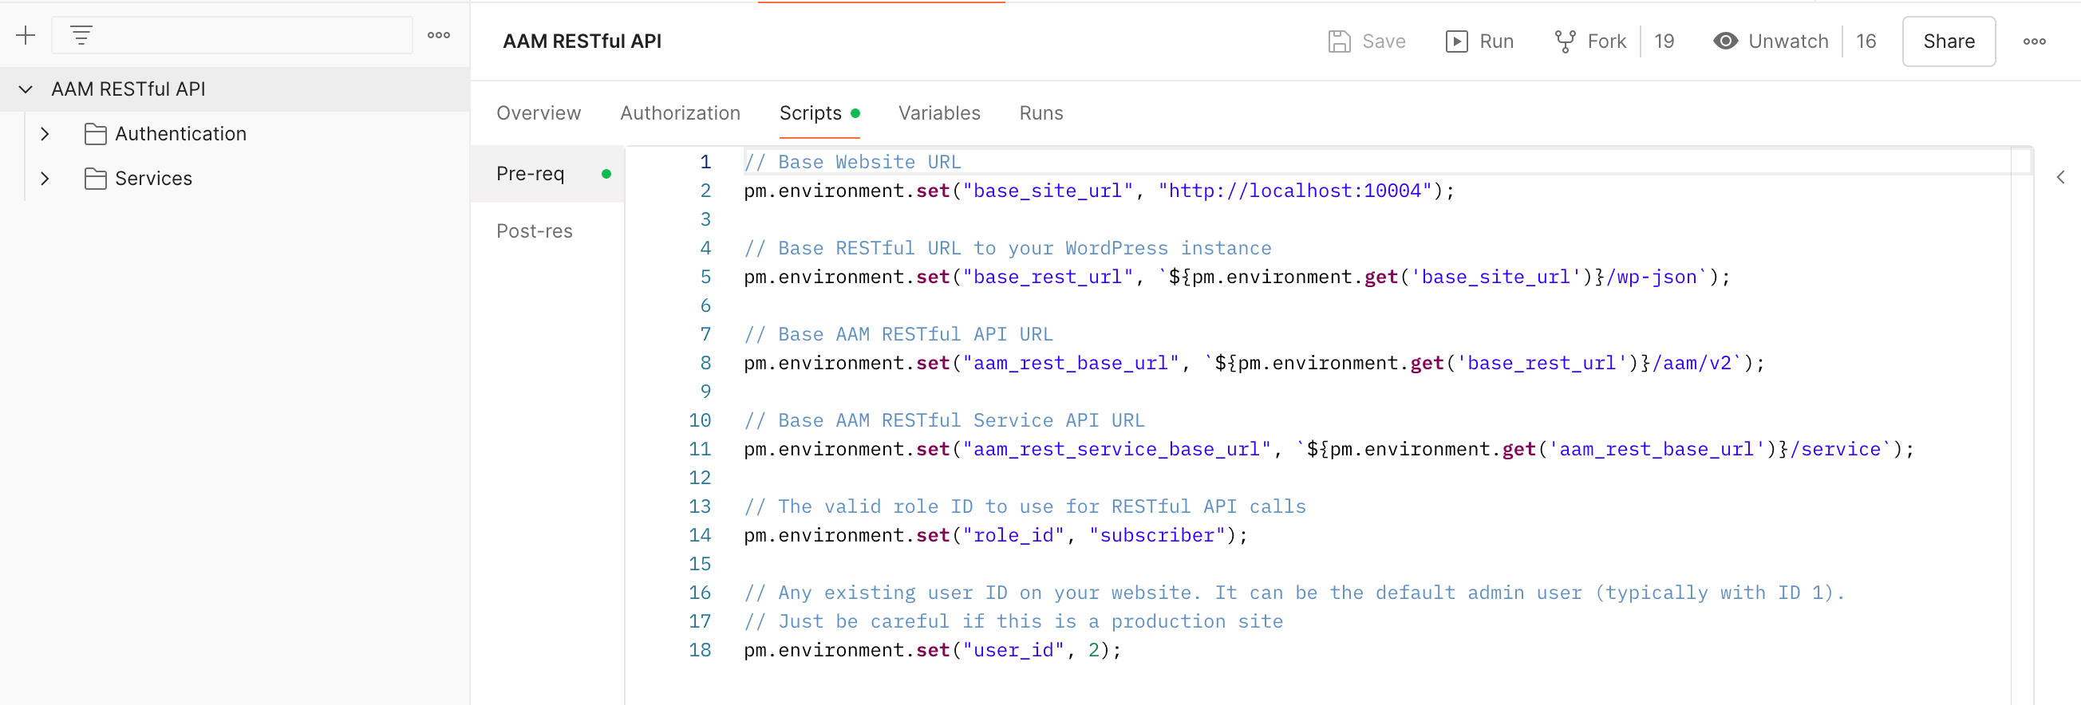Click line number 10 in gutter
This screenshot has height=705, width=2081.
point(700,421)
